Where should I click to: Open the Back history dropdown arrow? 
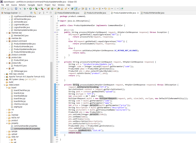tap(112, 9)
